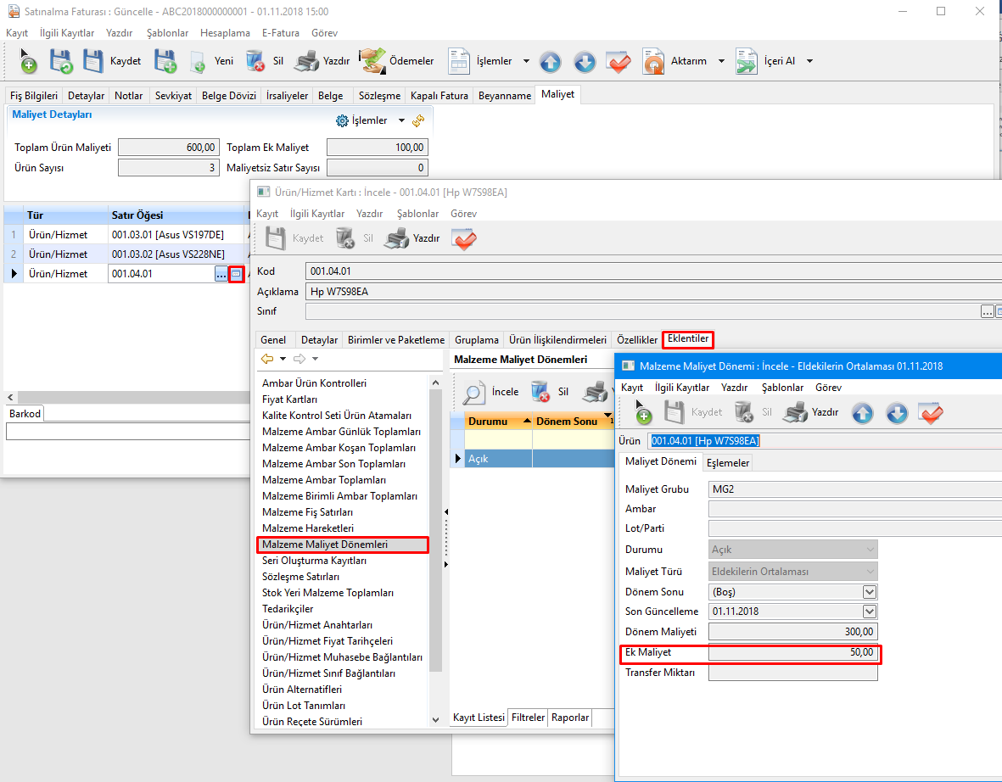The width and height of the screenshot is (1002, 782).
Task: Click the İncele magnifier icon
Action: pyautogui.click(x=475, y=392)
